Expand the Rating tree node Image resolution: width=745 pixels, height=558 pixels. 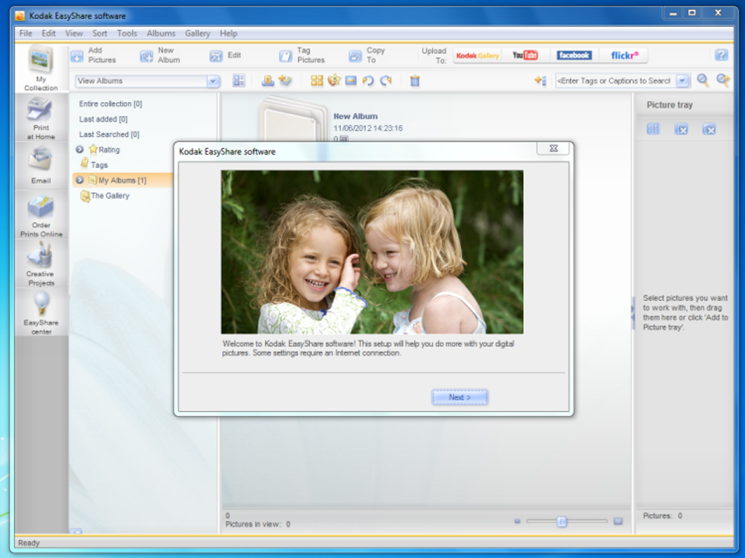(x=80, y=150)
